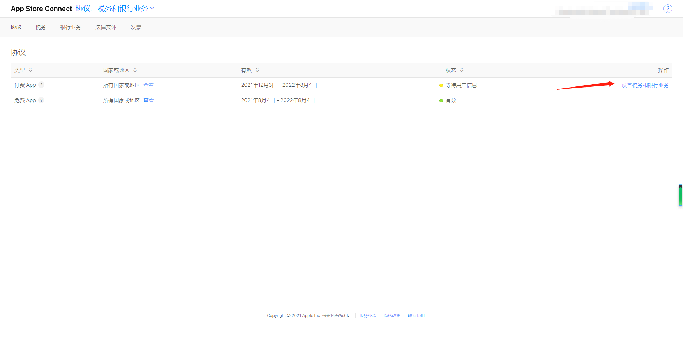Switch to the 税务 tab
Viewport: 683px width, 337px height.
pyautogui.click(x=41, y=27)
